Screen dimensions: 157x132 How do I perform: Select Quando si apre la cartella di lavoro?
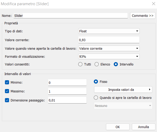(x=96, y=98)
